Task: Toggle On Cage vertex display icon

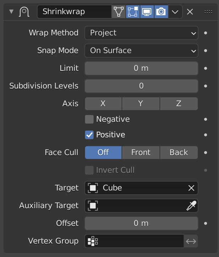Action: [119, 12]
